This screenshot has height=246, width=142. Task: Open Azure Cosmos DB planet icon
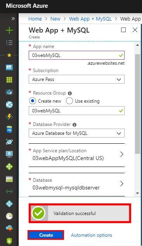click(9, 142)
